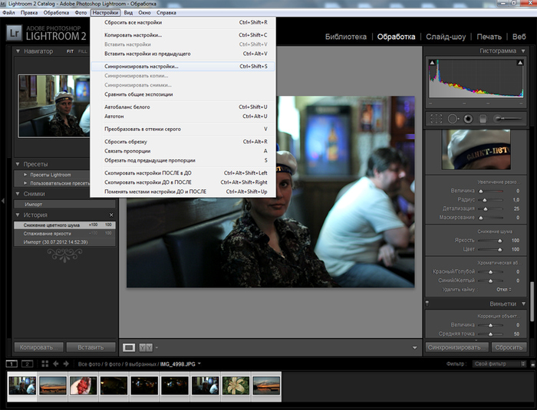Expand Пресеты Lightroom folder
The width and height of the screenshot is (537, 410).
[25, 175]
